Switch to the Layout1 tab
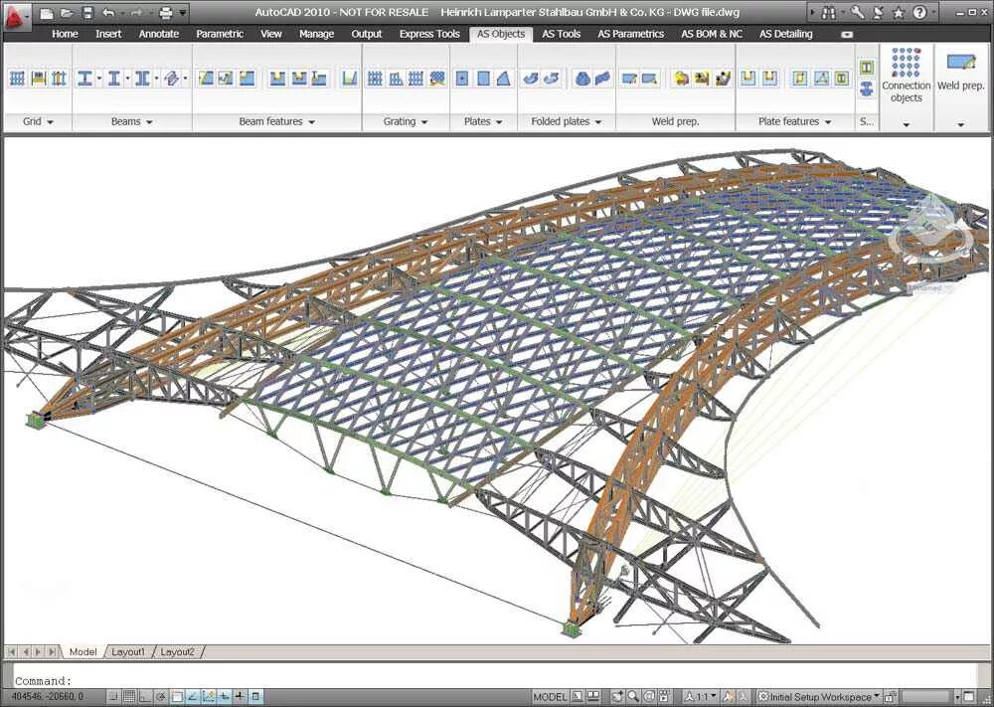This screenshot has width=994, height=707. (128, 651)
